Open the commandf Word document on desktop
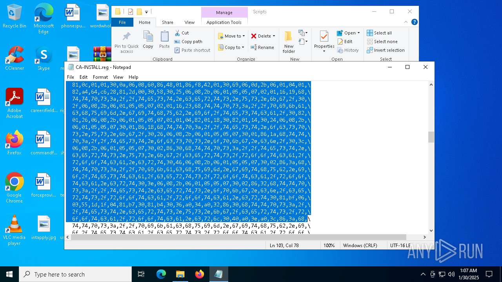Screen dimensions: 502x282 (x=44, y=143)
